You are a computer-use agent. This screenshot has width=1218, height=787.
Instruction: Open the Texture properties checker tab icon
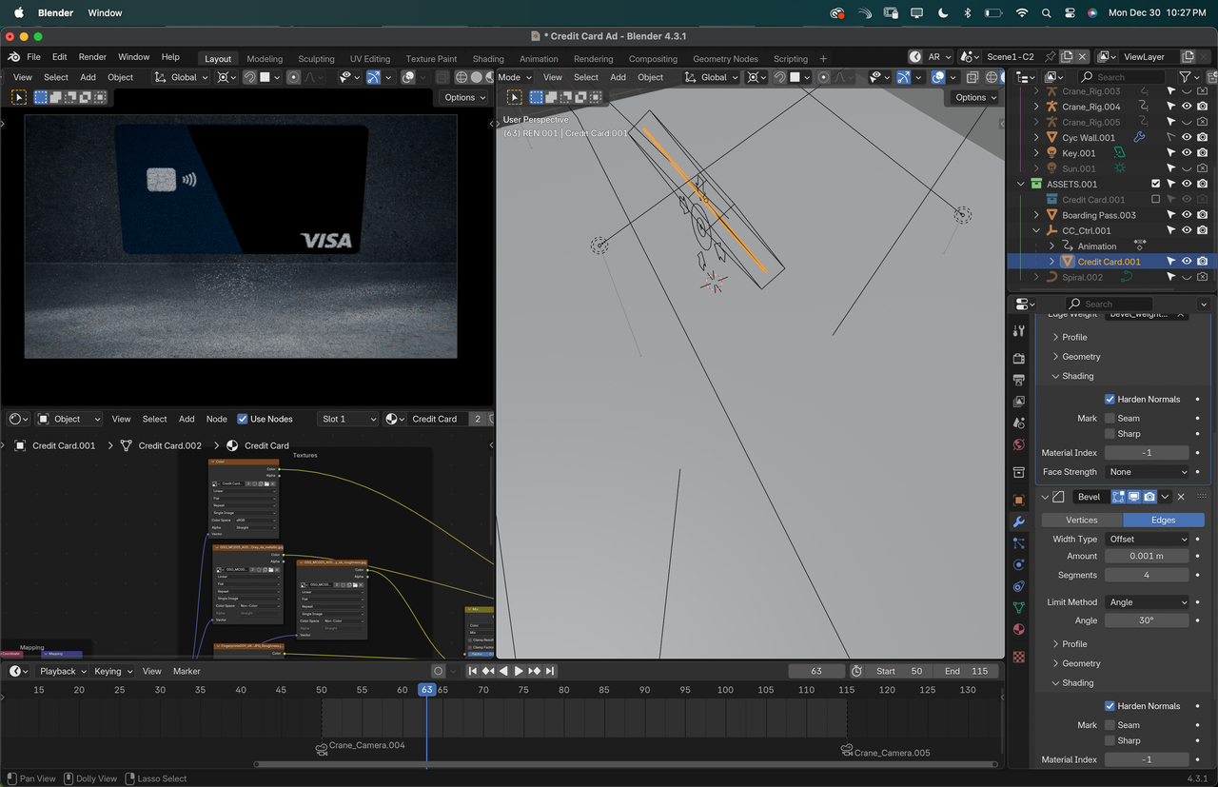(x=1019, y=657)
